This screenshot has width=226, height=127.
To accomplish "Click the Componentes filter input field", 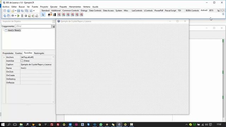I will 33,26.
